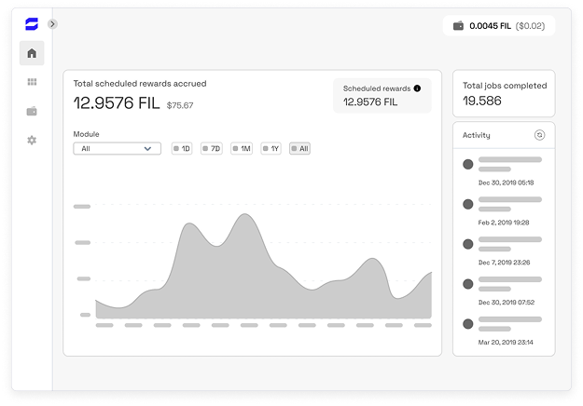Open activity entry dated Dec 7, 2019 23:26
The width and height of the screenshot is (583, 406).
point(504,248)
